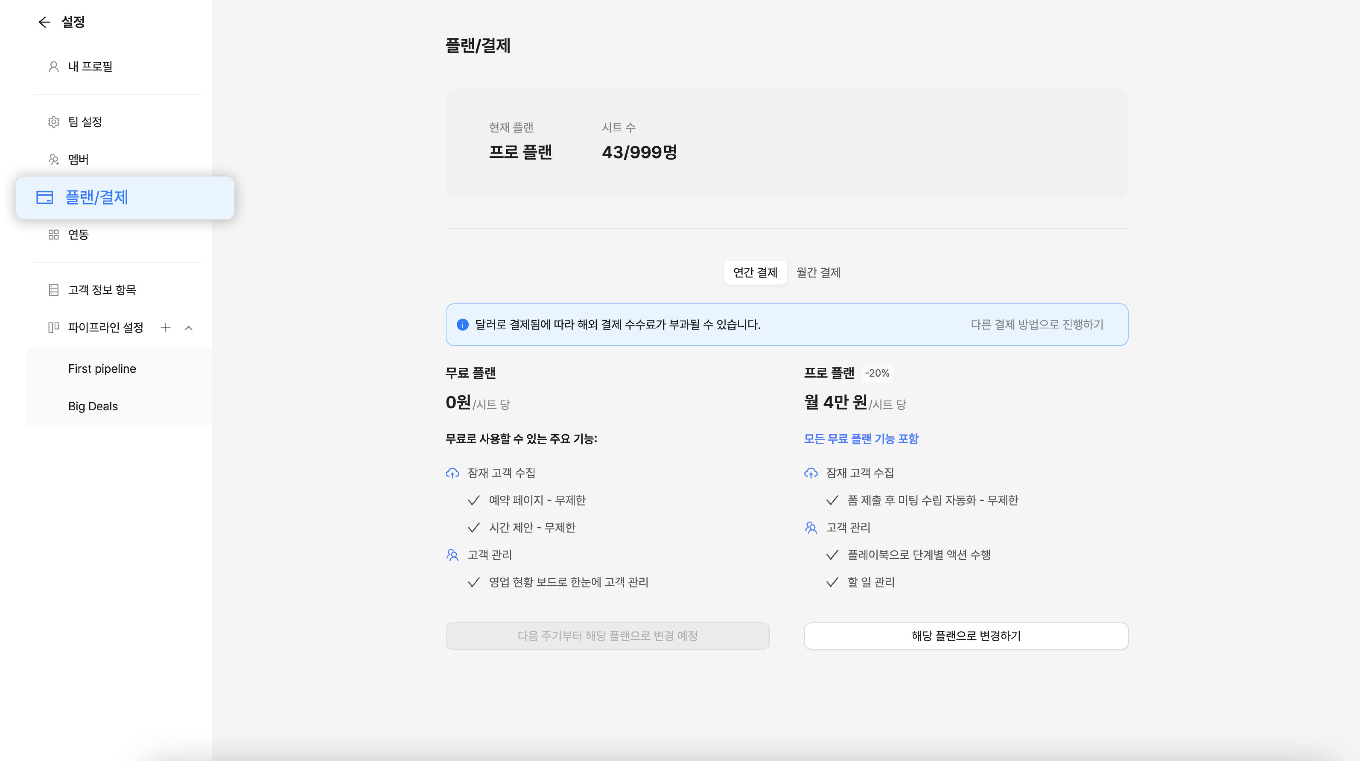This screenshot has width=1360, height=761.
Task: Open First pipeline settings
Action: point(102,368)
